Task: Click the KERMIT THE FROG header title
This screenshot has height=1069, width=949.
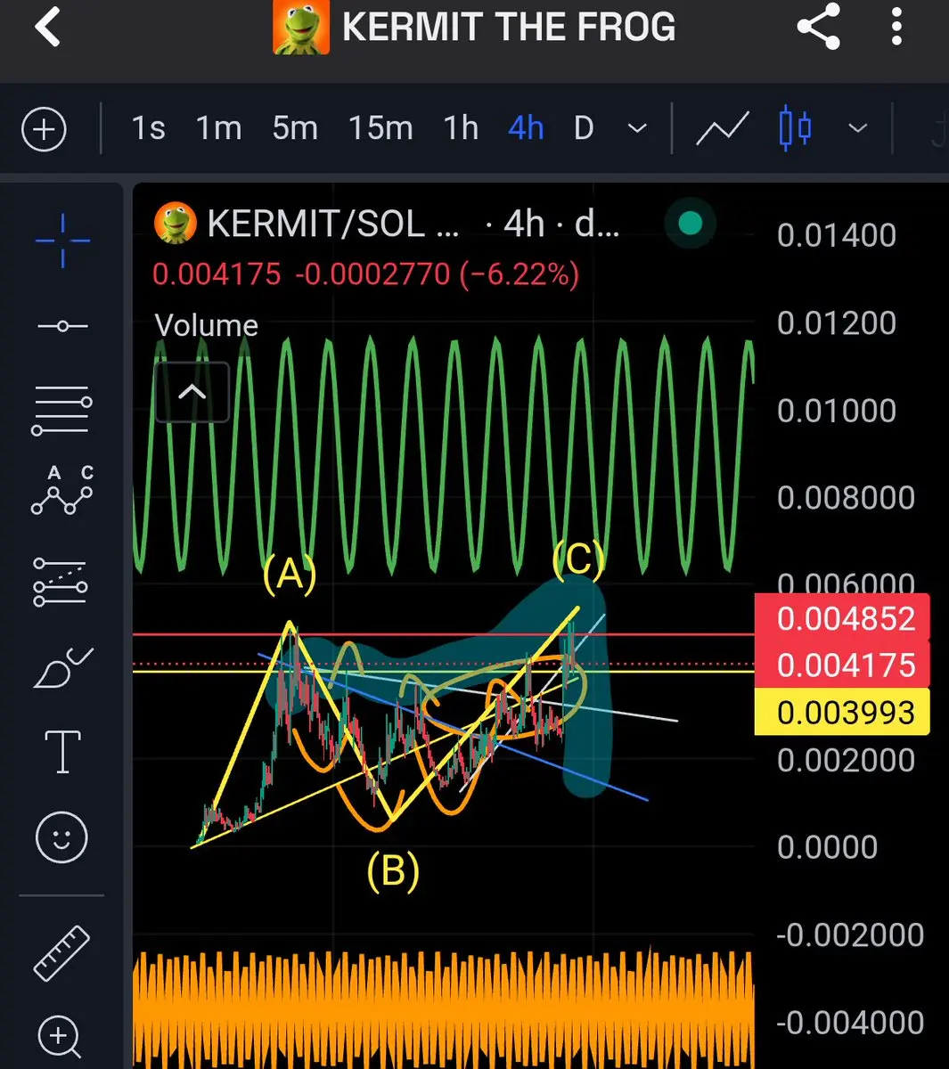Action: (509, 27)
